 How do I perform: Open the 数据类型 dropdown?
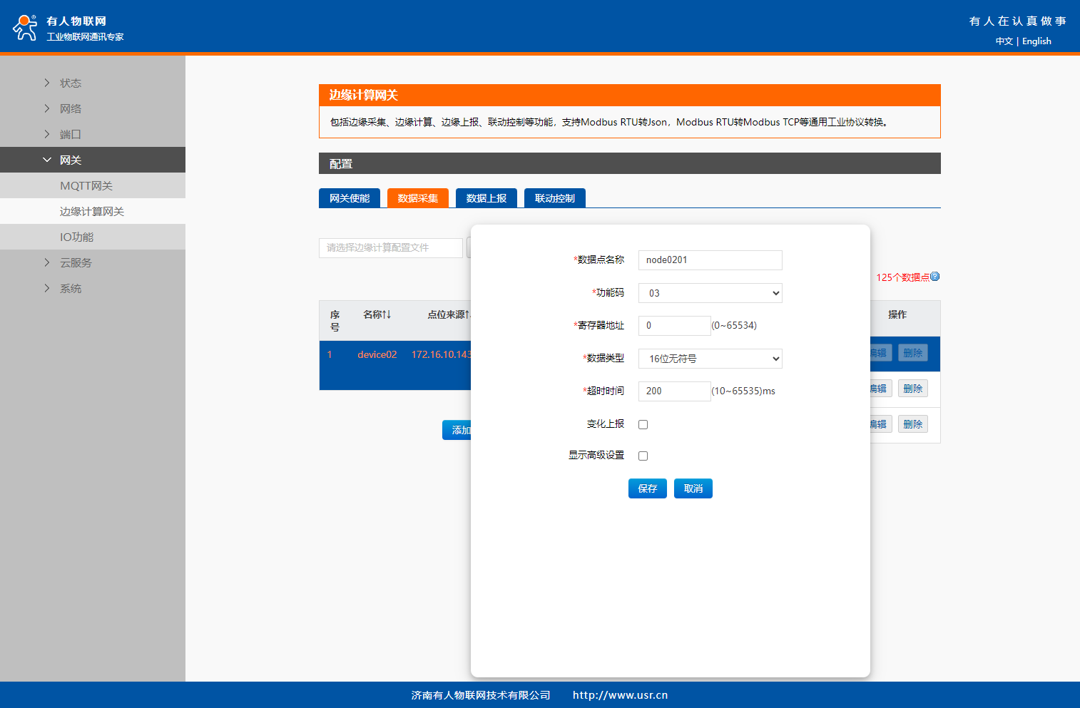click(x=710, y=359)
